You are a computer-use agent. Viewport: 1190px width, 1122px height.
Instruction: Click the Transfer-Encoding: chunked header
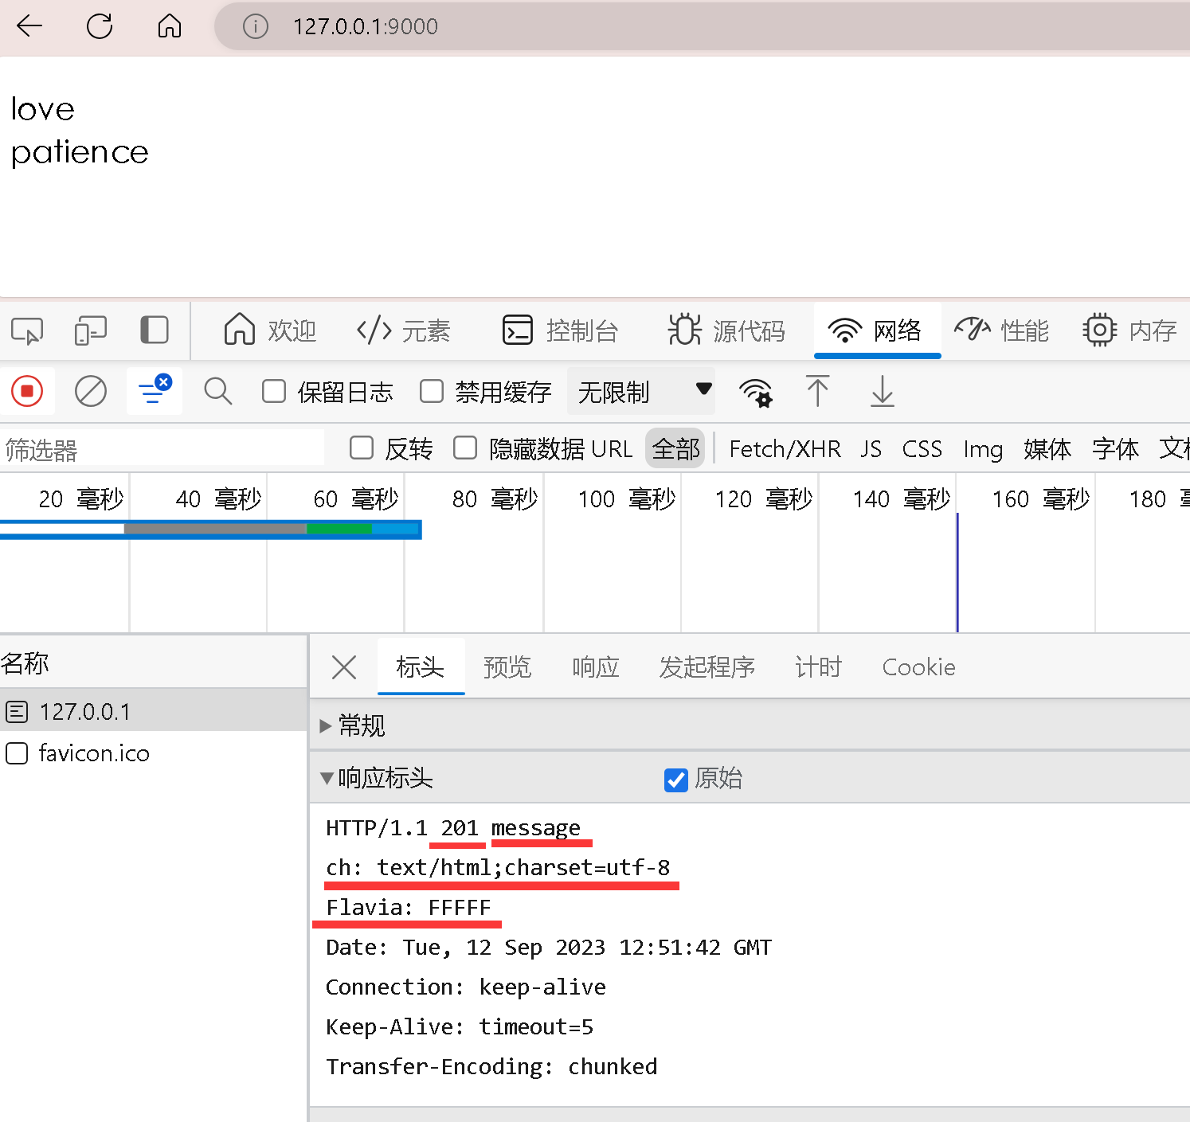[x=491, y=1067]
